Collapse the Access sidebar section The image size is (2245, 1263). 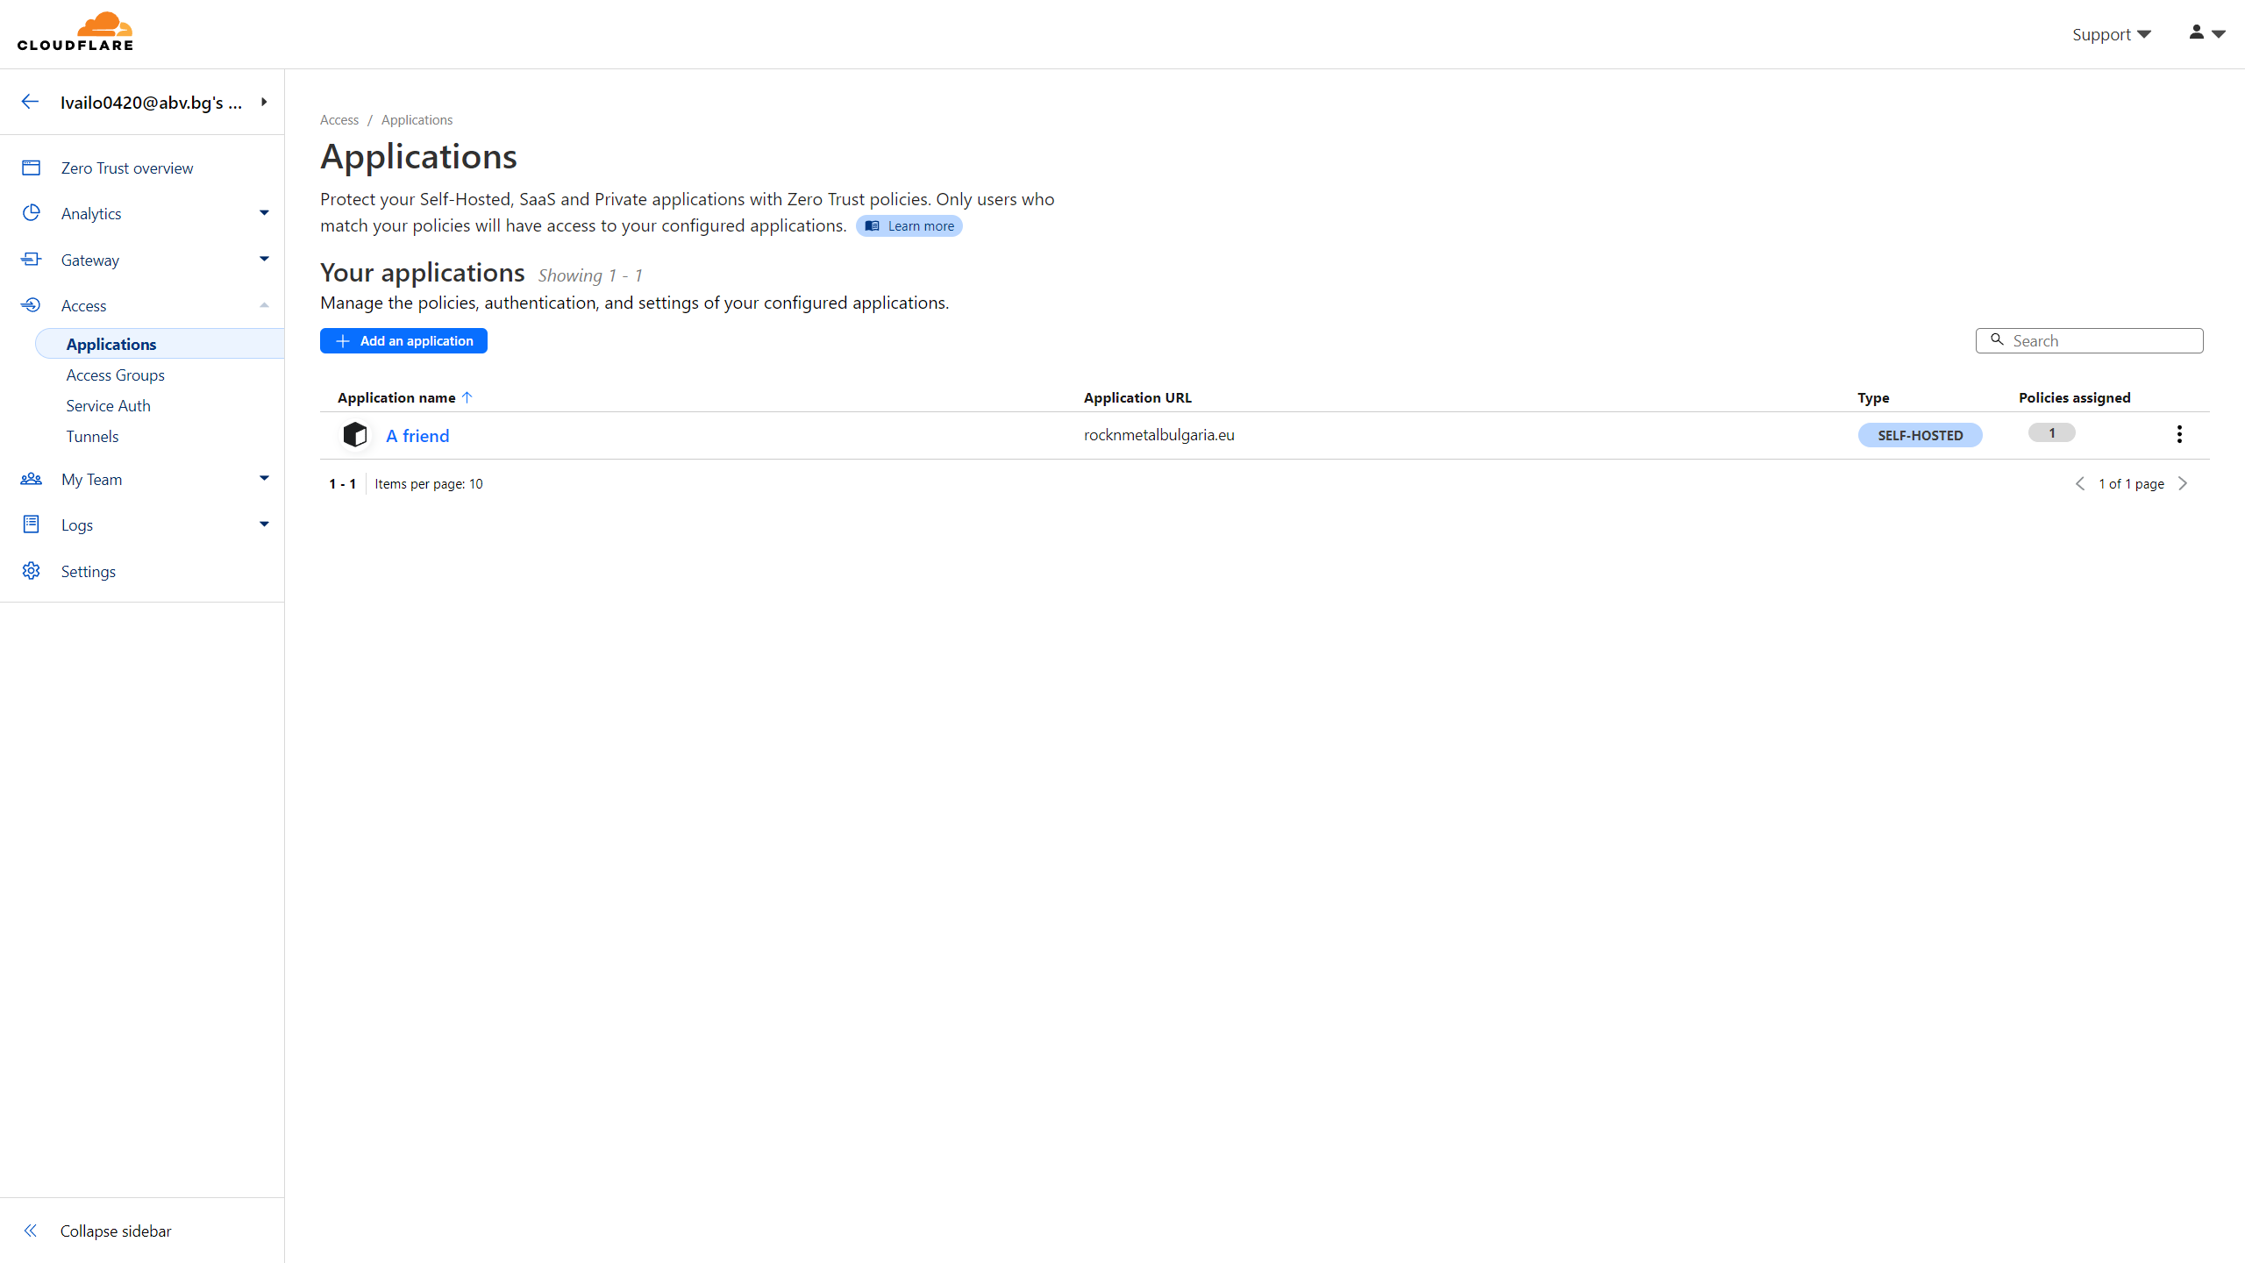(x=263, y=305)
